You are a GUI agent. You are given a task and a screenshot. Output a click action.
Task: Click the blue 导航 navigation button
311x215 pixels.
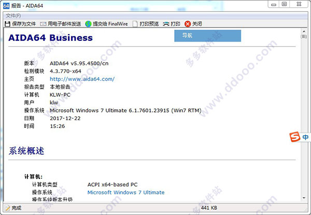[x=208, y=36]
